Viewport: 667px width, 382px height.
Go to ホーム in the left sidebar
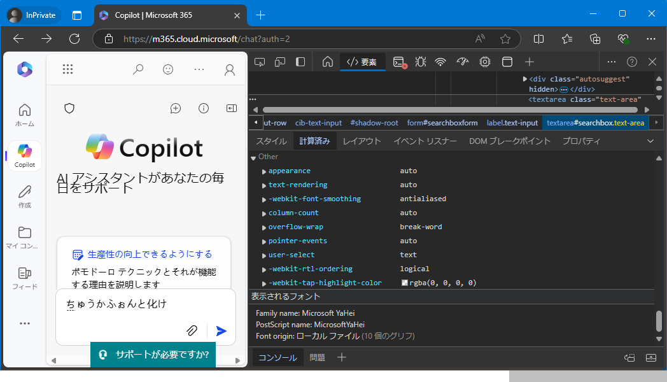tap(25, 115)
